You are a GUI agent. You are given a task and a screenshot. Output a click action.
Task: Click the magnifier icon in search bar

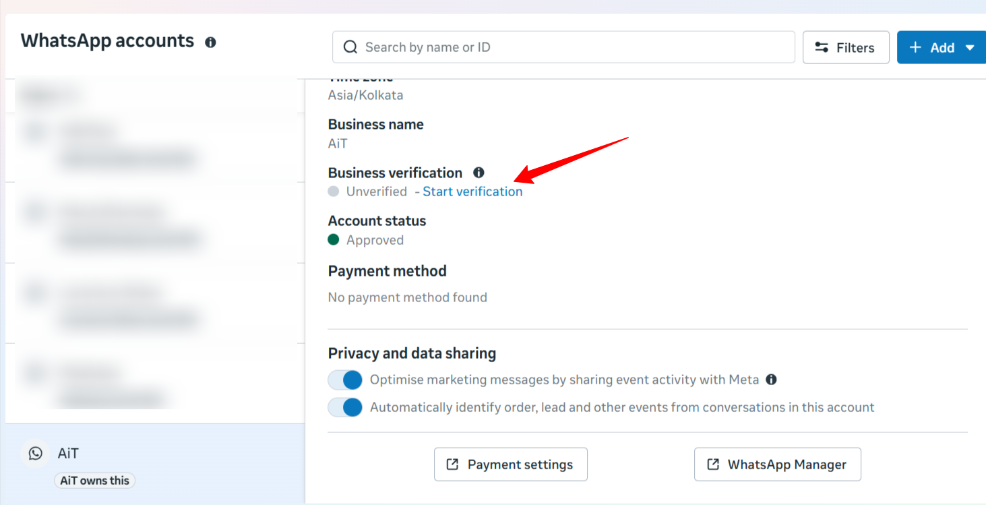350,47
